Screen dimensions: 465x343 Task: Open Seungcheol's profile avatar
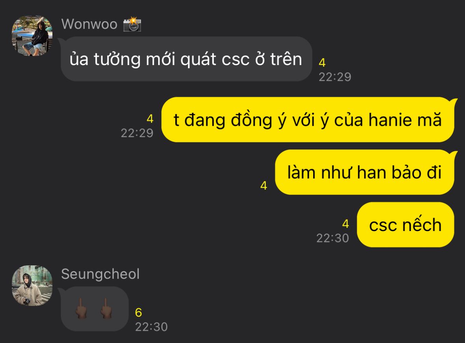pyautogui.click(x=32, y=285)
